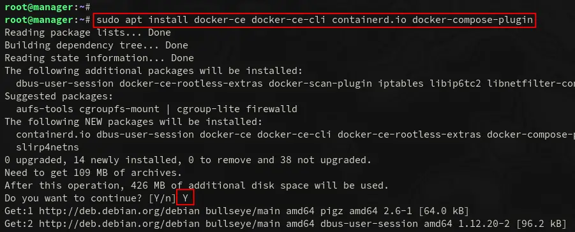
Task: Click the 'Suggested packages:' heading
Action: [x=59, y=96]
